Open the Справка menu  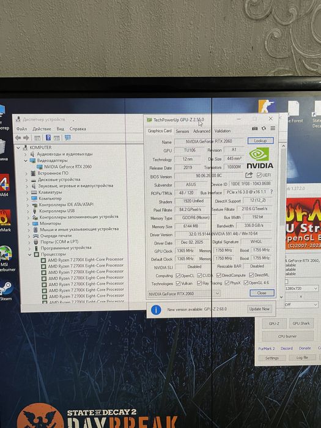coord(78,129)
